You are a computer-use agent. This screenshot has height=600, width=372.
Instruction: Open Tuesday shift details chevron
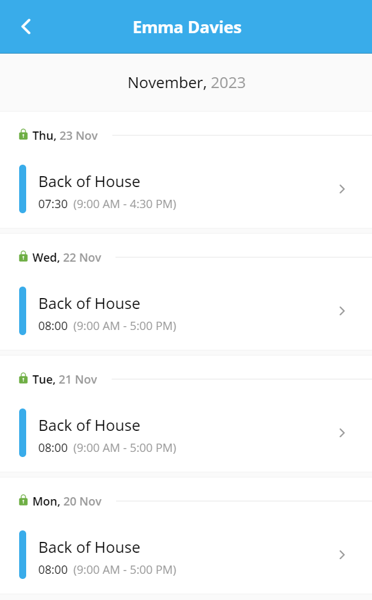(x=342, y=433)
